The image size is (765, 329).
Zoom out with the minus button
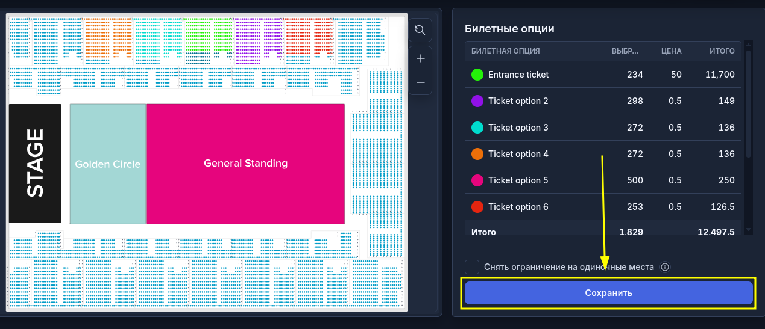[x=420, y=82]
